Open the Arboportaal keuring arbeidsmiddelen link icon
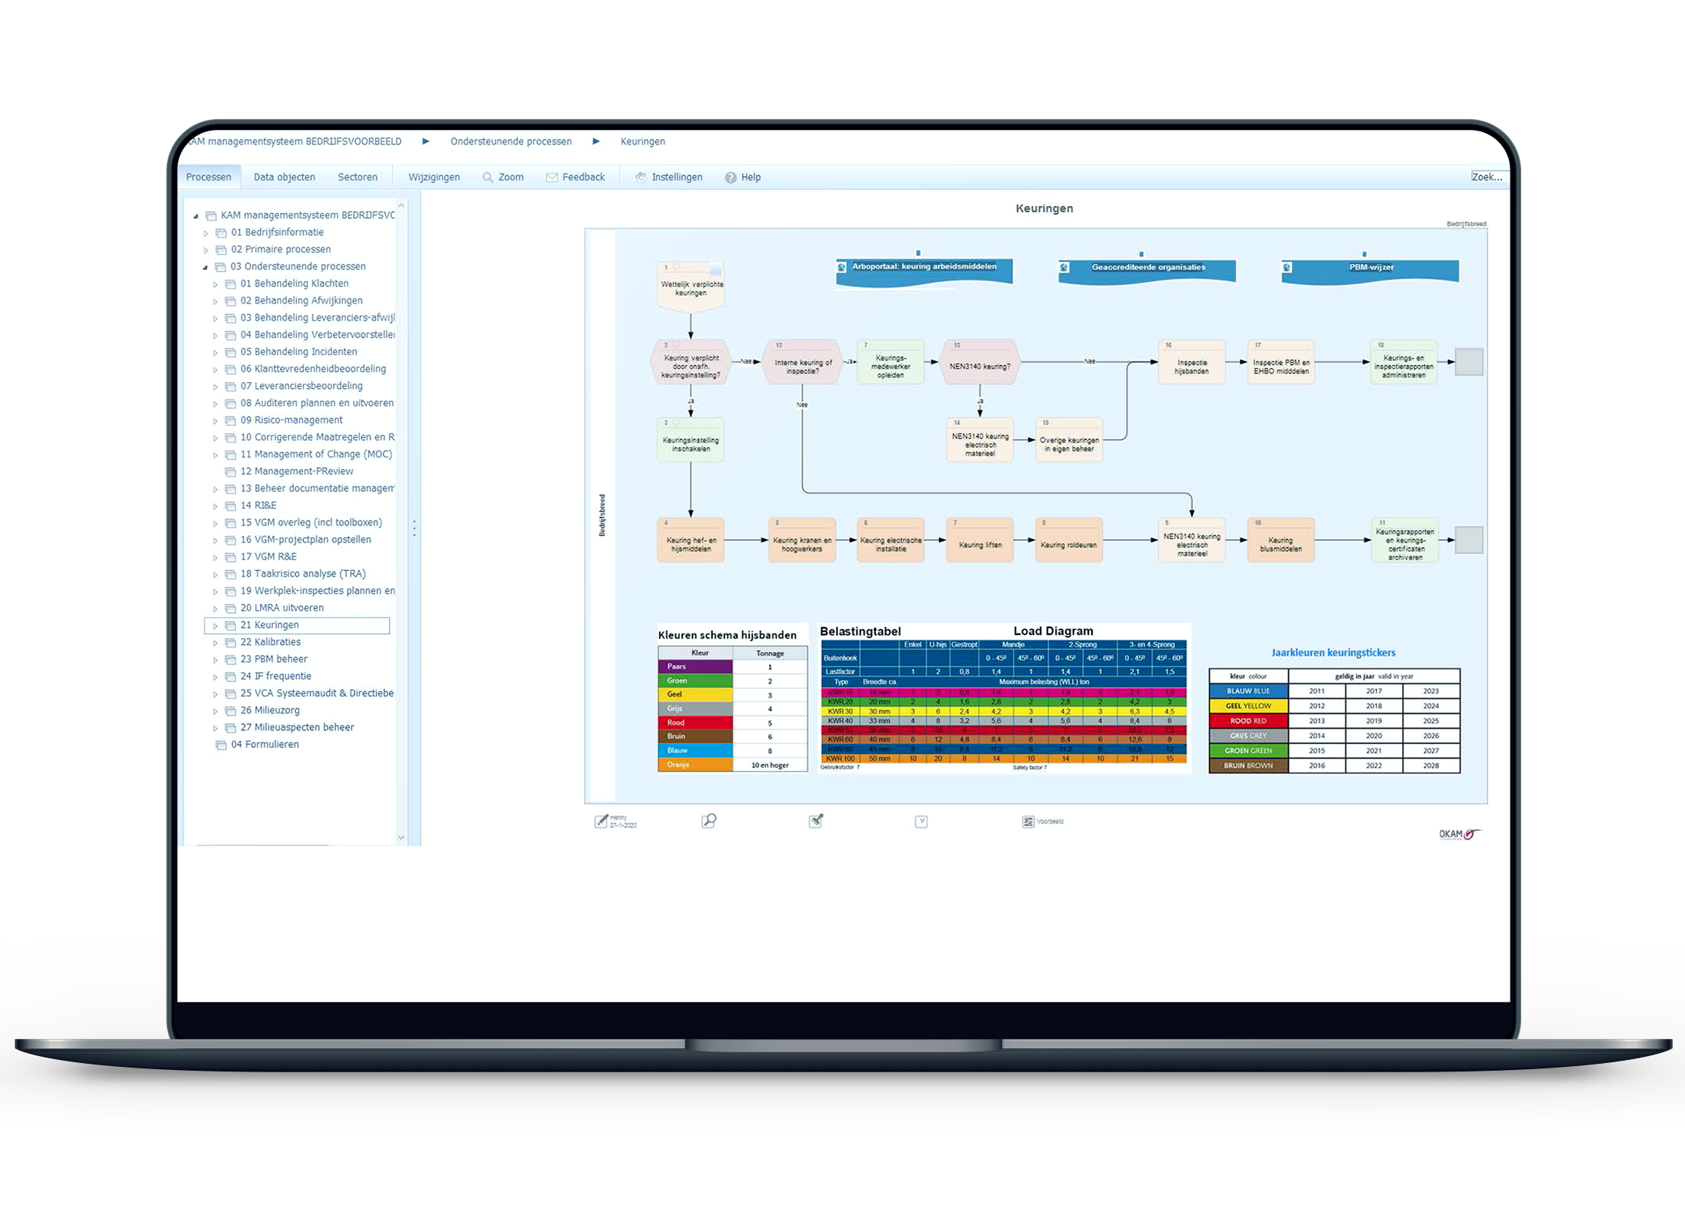The width and height of the screenshot is (1685, 1216). pyautogui.click(x=842, y=267)
